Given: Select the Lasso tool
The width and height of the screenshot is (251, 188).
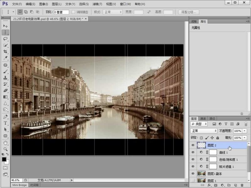Looking at the screenshot, I should pos(5,39).
